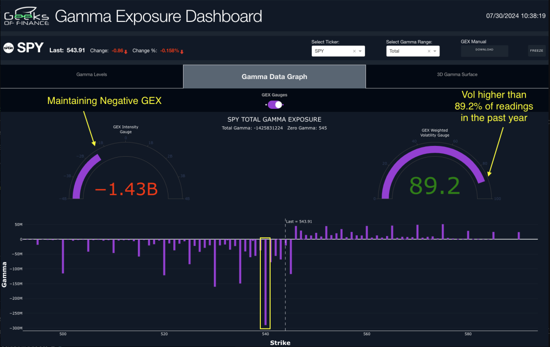Click the Freeze button
550x347 pixels.
[x=537, y=51]
